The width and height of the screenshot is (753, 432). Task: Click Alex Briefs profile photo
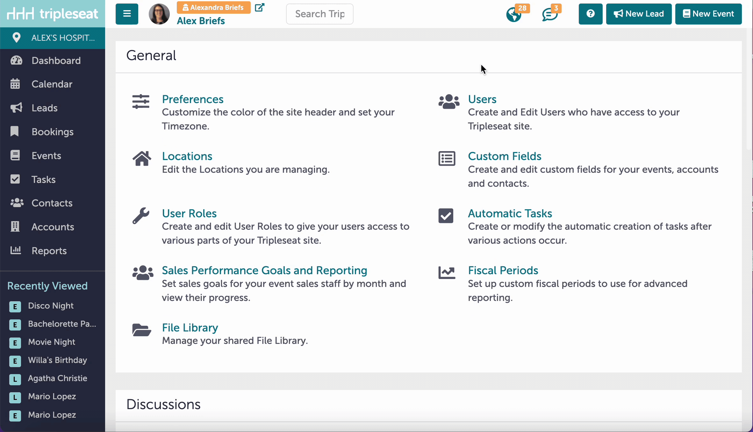(159, 14)
